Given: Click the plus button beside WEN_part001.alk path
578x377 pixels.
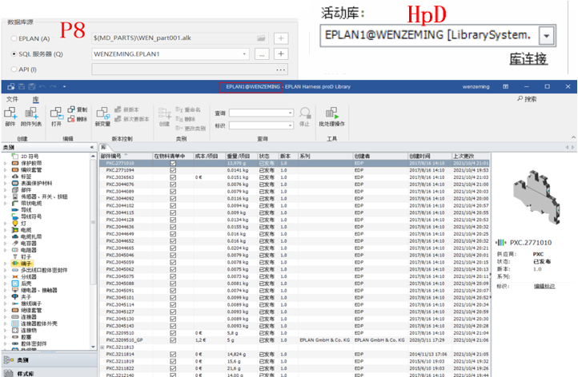Looking at the screenshot, I should point(281,38).
